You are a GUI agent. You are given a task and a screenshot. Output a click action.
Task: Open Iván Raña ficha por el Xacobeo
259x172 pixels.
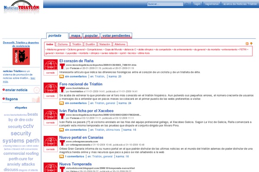[86, 111]
